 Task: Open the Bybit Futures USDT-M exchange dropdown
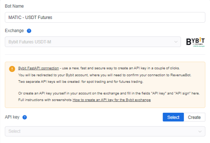point(93,42)
